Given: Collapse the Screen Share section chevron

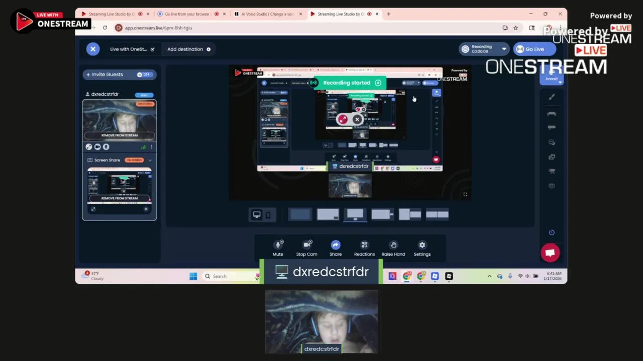Looking at the screenshot, I should [150, 160].
